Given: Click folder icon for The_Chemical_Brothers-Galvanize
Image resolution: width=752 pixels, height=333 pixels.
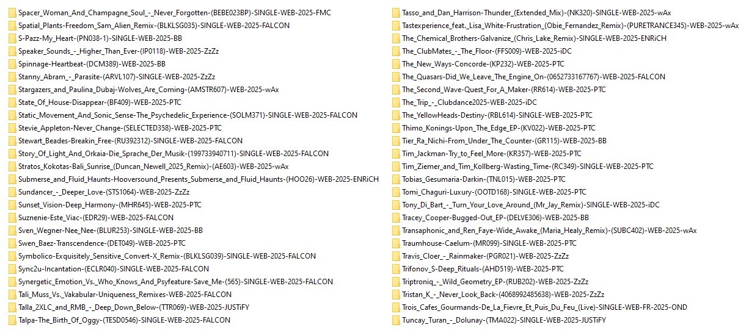Looking at the screenshot, I should click(x=395, y=38).
